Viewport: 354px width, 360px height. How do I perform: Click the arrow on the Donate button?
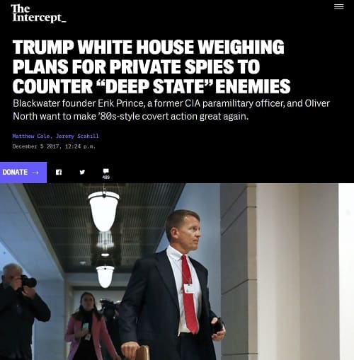pos(35,173)
